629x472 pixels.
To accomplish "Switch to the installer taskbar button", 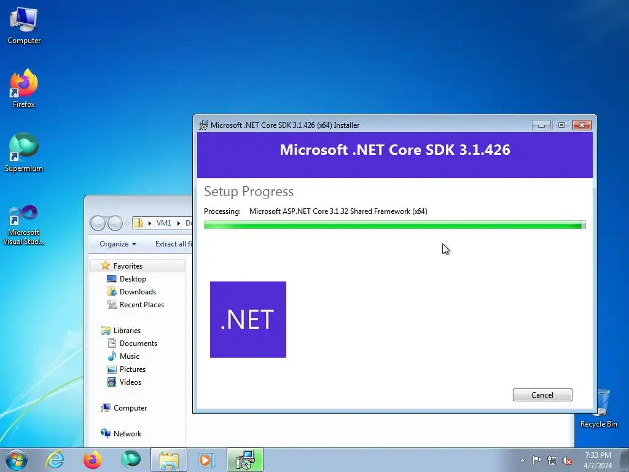I will [245, 460].
